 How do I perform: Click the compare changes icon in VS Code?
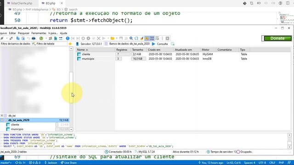click(252, 3)
